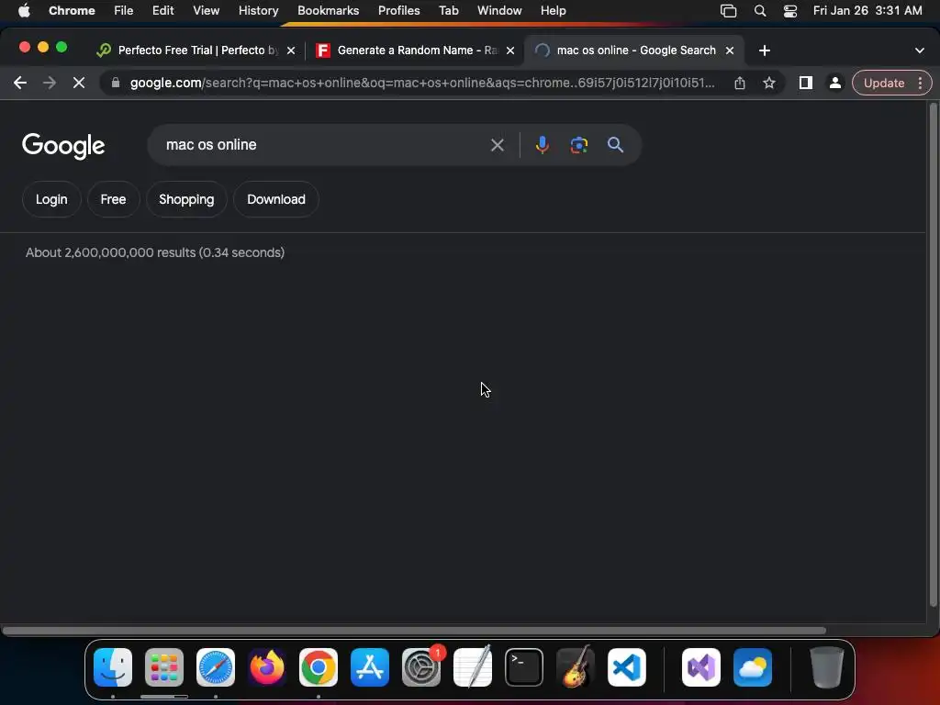Open TextEdit from the Dock
The width and height of the screenshot is (940, 705).
(x=473, y=667)
